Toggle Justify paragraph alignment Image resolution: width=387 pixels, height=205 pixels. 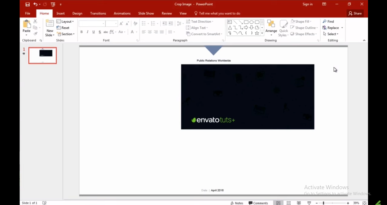coord(162,32)
